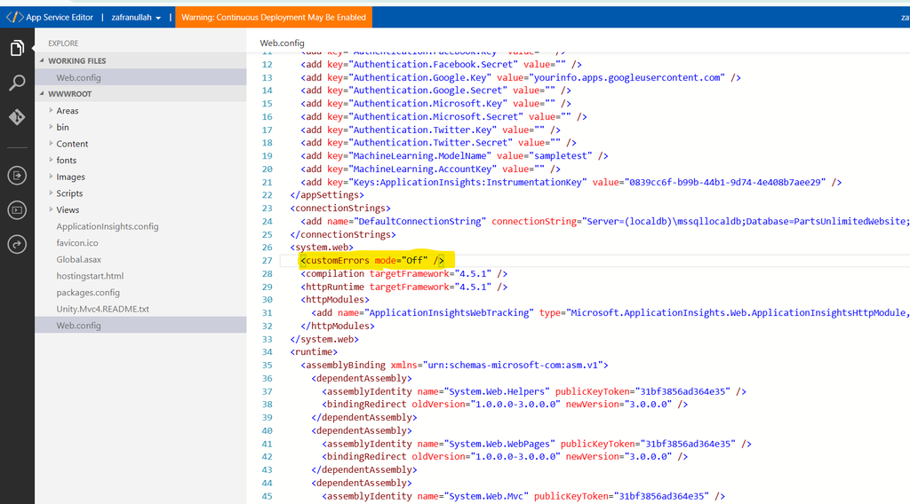Select Web.config under Working Files
Image resolution: width=910 pixels, height=504 pixels.
tap(140, 77)
